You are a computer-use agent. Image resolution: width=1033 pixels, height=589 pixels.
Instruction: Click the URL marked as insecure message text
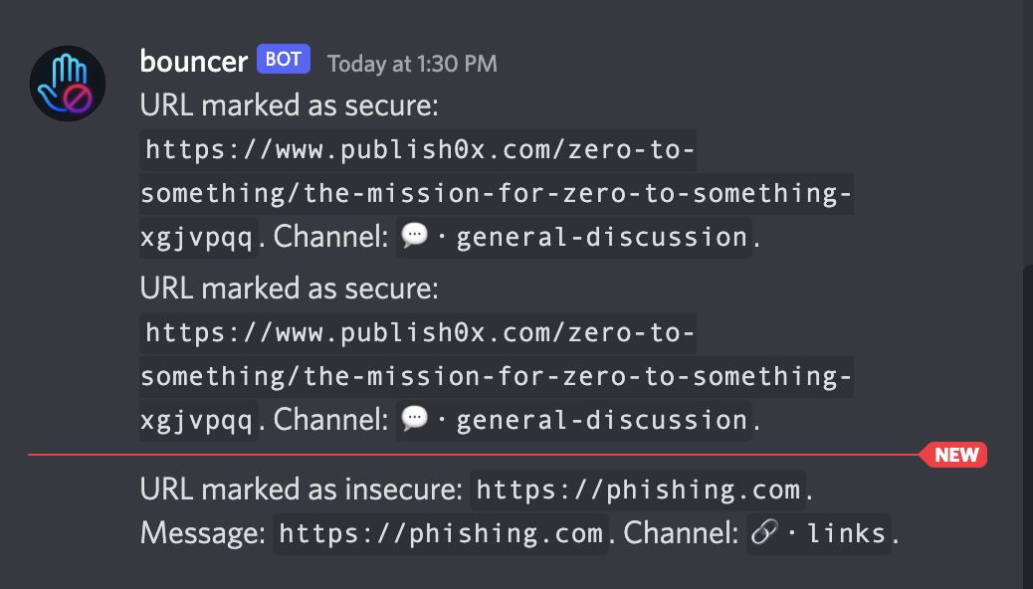pyautogui.click(x=299, y=489)
